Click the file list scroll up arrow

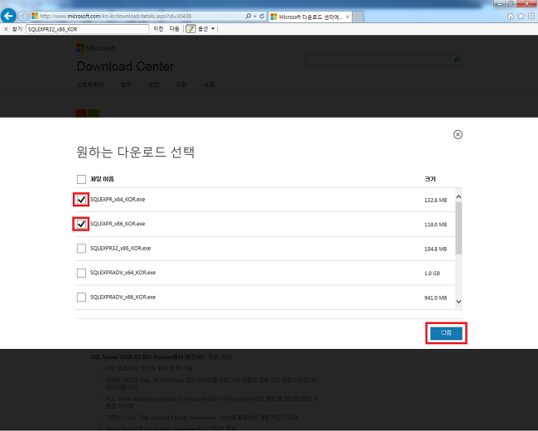tap(459, 197)
